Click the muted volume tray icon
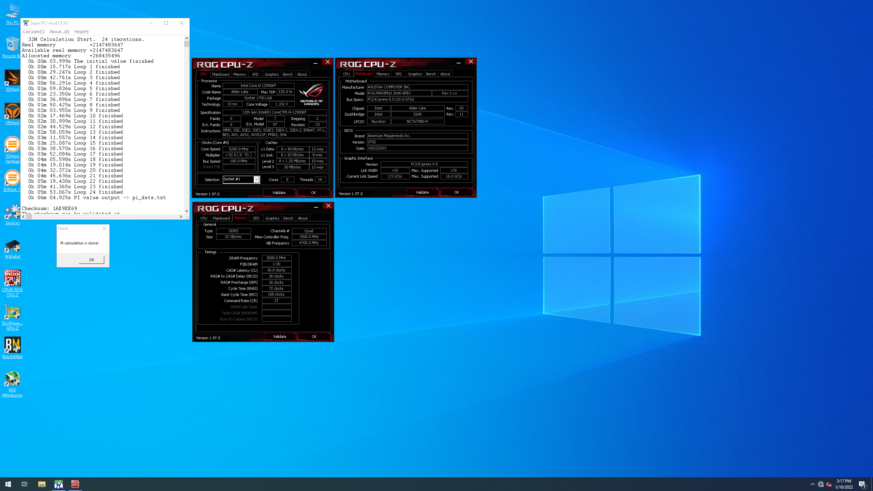 (829, 484)
